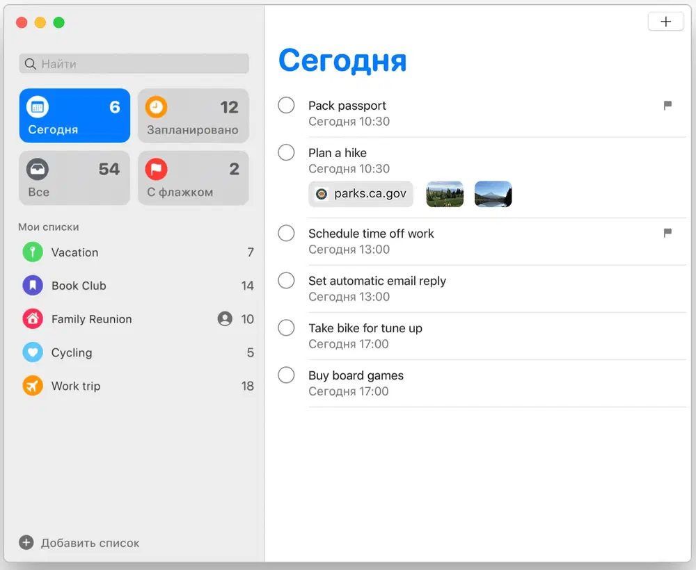The image size is (696, 570).
Task: Click the flag on Schedule time off work
Action: 667,234
